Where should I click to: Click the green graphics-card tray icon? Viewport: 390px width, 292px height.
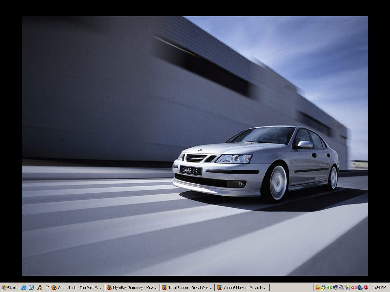(348, 288)
